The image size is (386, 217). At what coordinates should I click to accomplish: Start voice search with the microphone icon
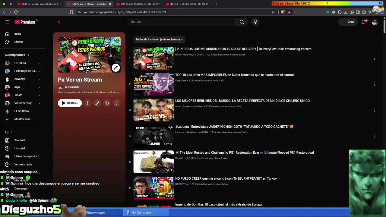[x=255, y=22]
